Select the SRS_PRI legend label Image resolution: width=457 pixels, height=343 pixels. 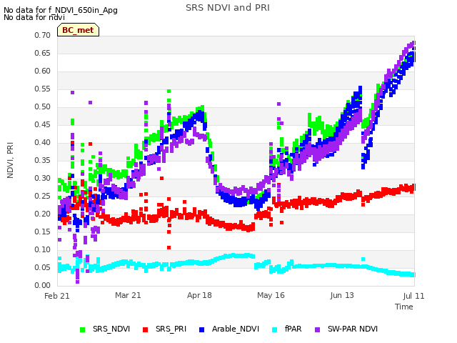171,329
